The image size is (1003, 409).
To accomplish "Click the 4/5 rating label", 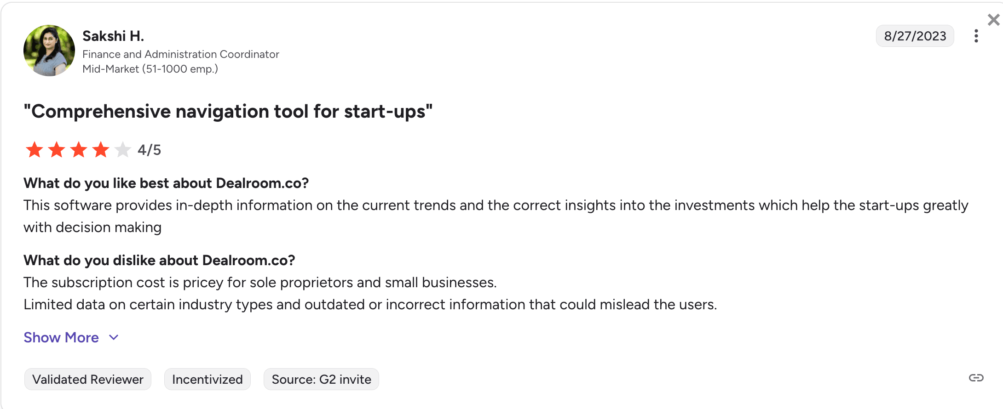I will click(x=149, y=149).
